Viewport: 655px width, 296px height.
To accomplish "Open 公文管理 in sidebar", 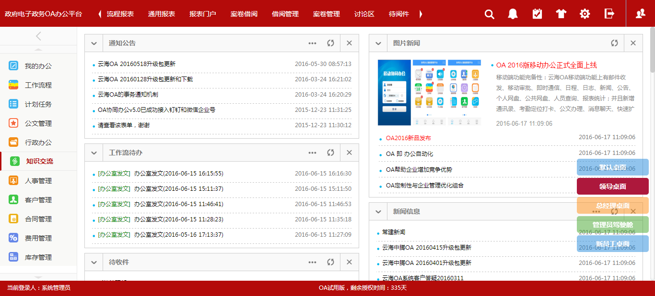I will (38, 123).
